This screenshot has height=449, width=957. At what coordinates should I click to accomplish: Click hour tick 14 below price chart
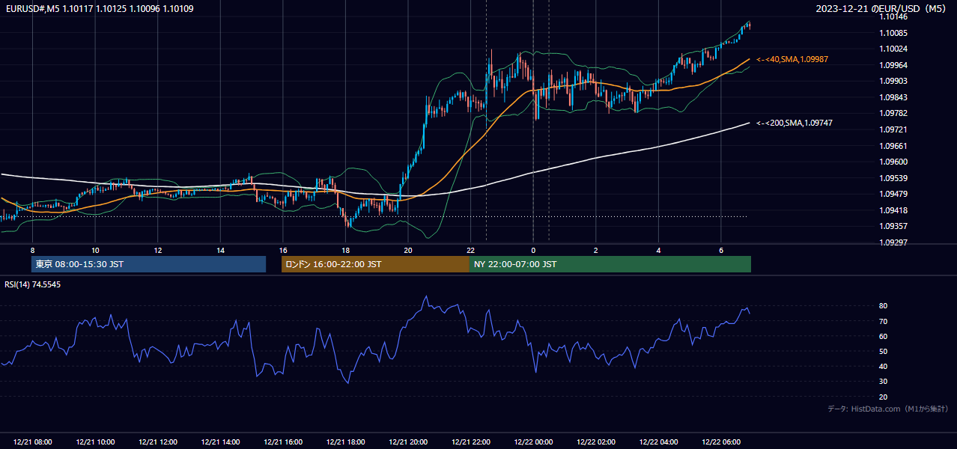[221, 250]
